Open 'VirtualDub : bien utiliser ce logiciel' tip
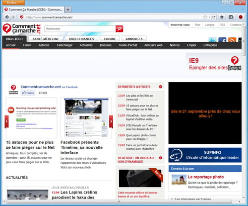The image size is (248, 206). coord(142,117)
